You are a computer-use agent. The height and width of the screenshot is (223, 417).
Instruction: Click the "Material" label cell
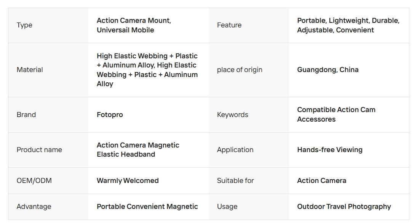click(x=30, y=70)
